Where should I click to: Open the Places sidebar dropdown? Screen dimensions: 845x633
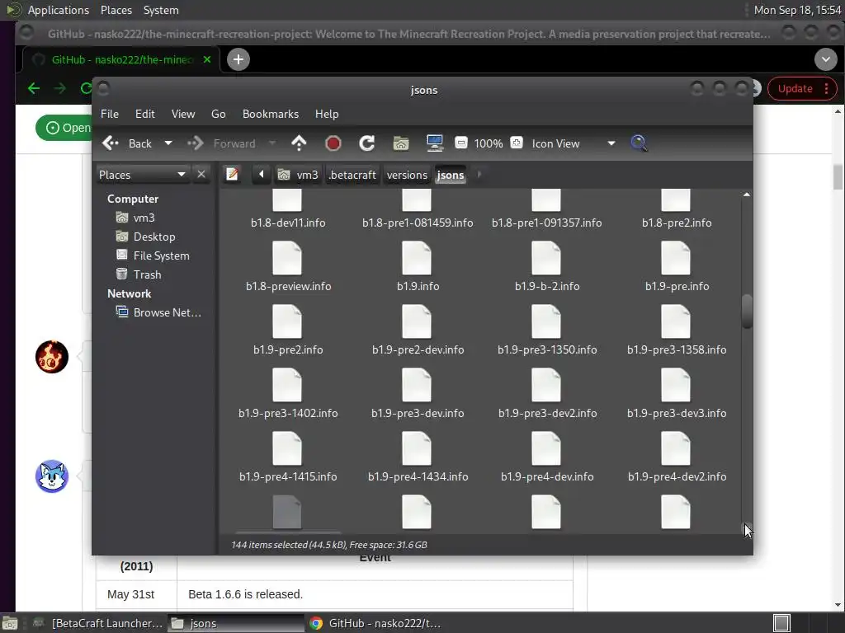(x=142, y=175)
